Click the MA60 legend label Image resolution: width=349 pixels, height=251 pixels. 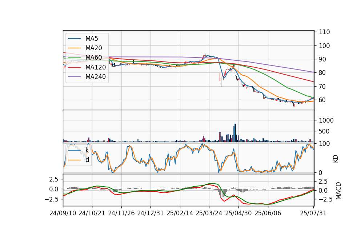93,58
